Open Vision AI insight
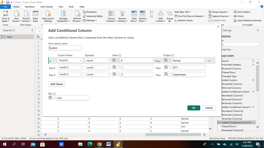Viewport: 264px width, 148px height. 239,16
